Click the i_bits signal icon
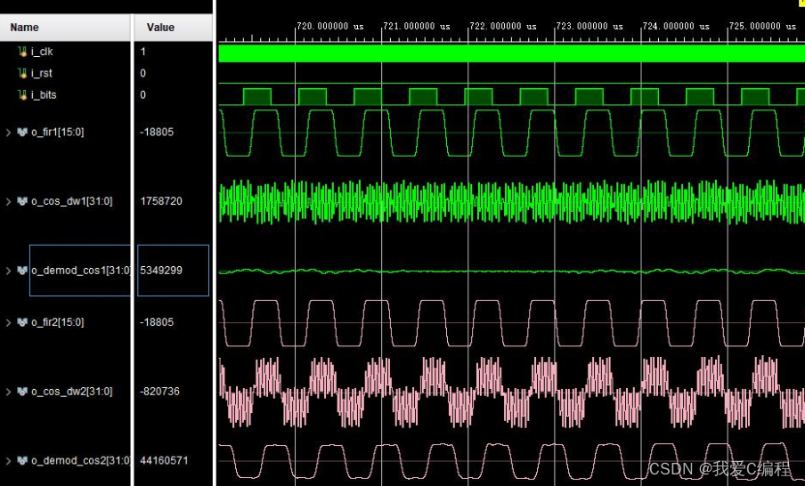 [22, 94]
